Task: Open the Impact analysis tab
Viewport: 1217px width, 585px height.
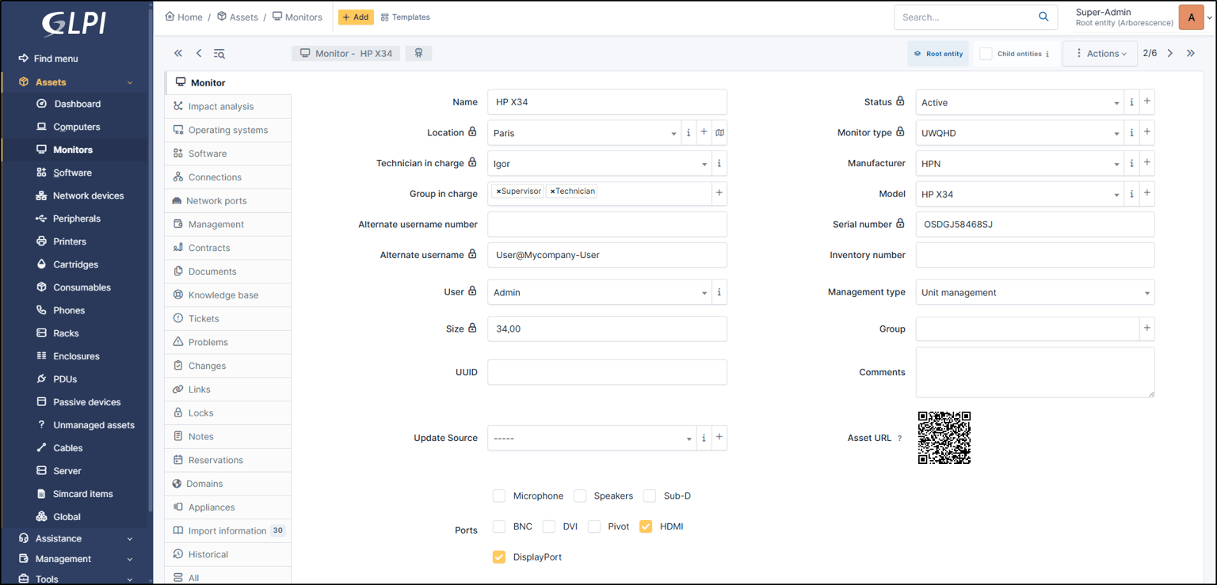Action: click(228, 106)
